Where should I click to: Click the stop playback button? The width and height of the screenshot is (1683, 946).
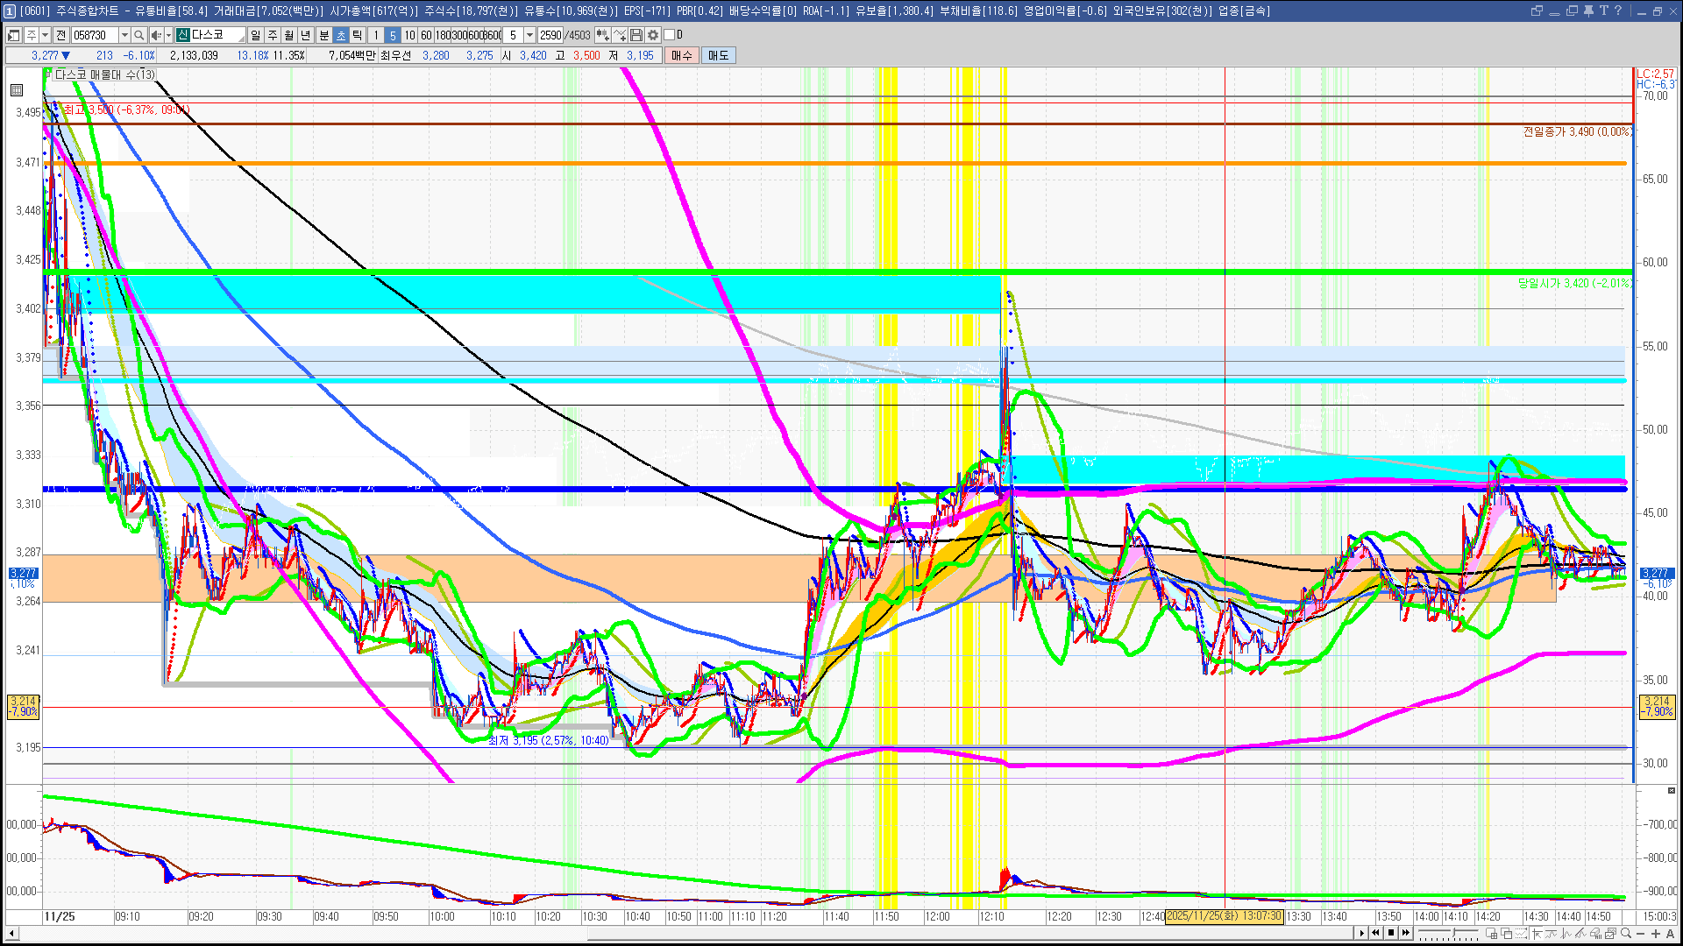click(x=1391, y=933)
